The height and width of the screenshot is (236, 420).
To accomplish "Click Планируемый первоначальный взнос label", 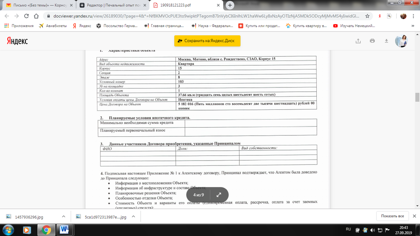I will coord(133,130).
